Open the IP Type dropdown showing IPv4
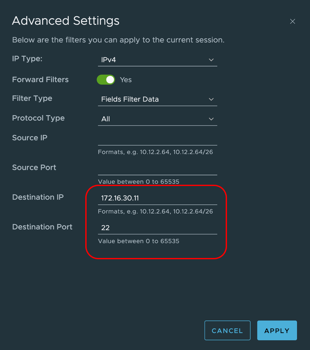The width and height of the screenshot is (310, 350). tap(157, 60)
